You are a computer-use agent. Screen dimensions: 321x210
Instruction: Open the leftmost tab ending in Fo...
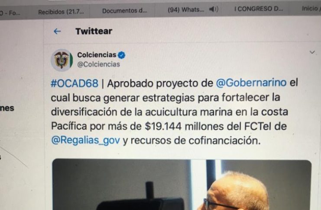10,13
